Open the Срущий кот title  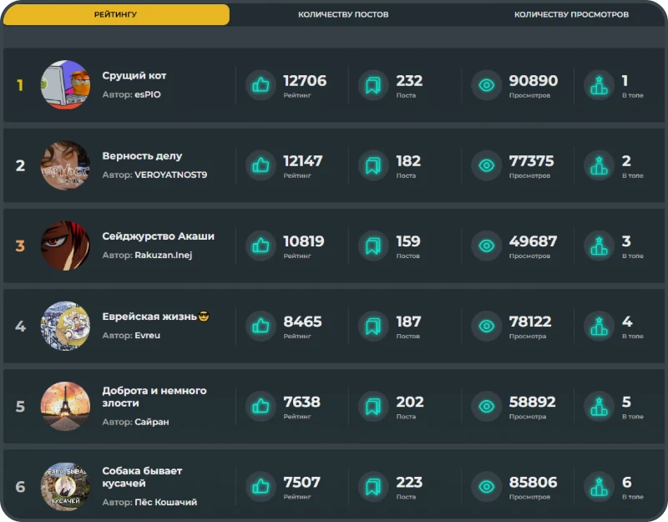click(134, 76)
